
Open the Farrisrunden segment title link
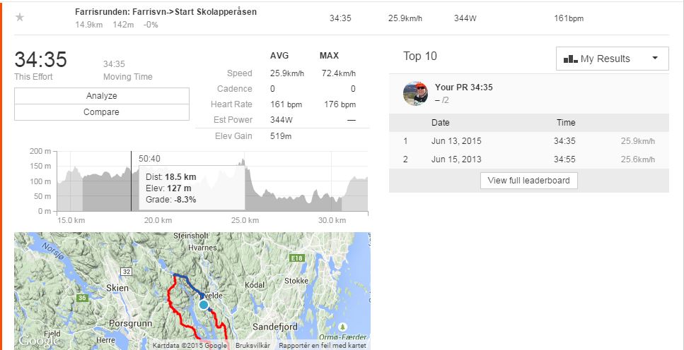[x=166, y=12]
